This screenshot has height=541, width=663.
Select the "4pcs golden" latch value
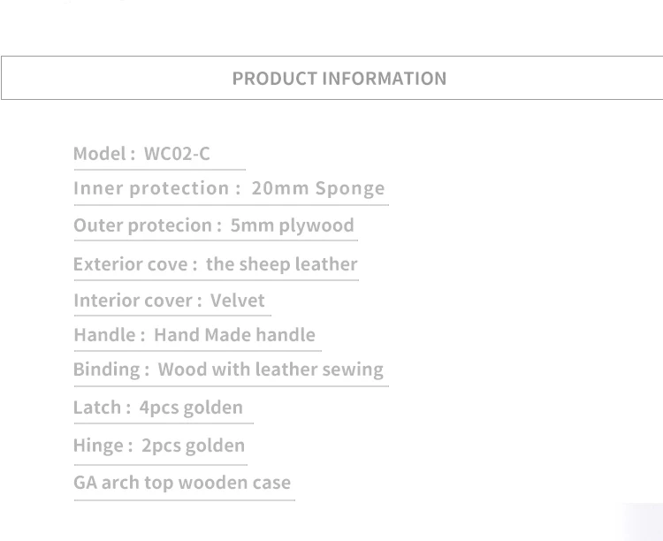pyautogui.click(x=191, y=408)
